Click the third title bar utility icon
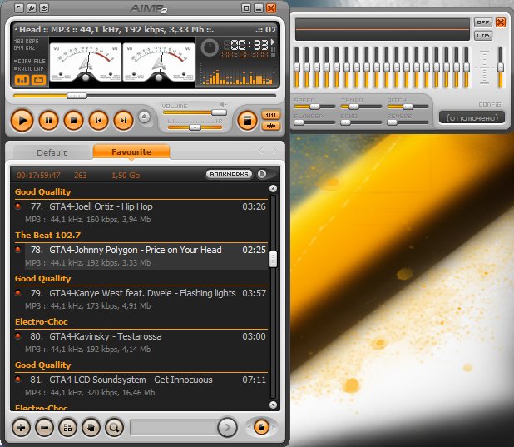Viewport: 514px width, 447px height. coord(44,7)
